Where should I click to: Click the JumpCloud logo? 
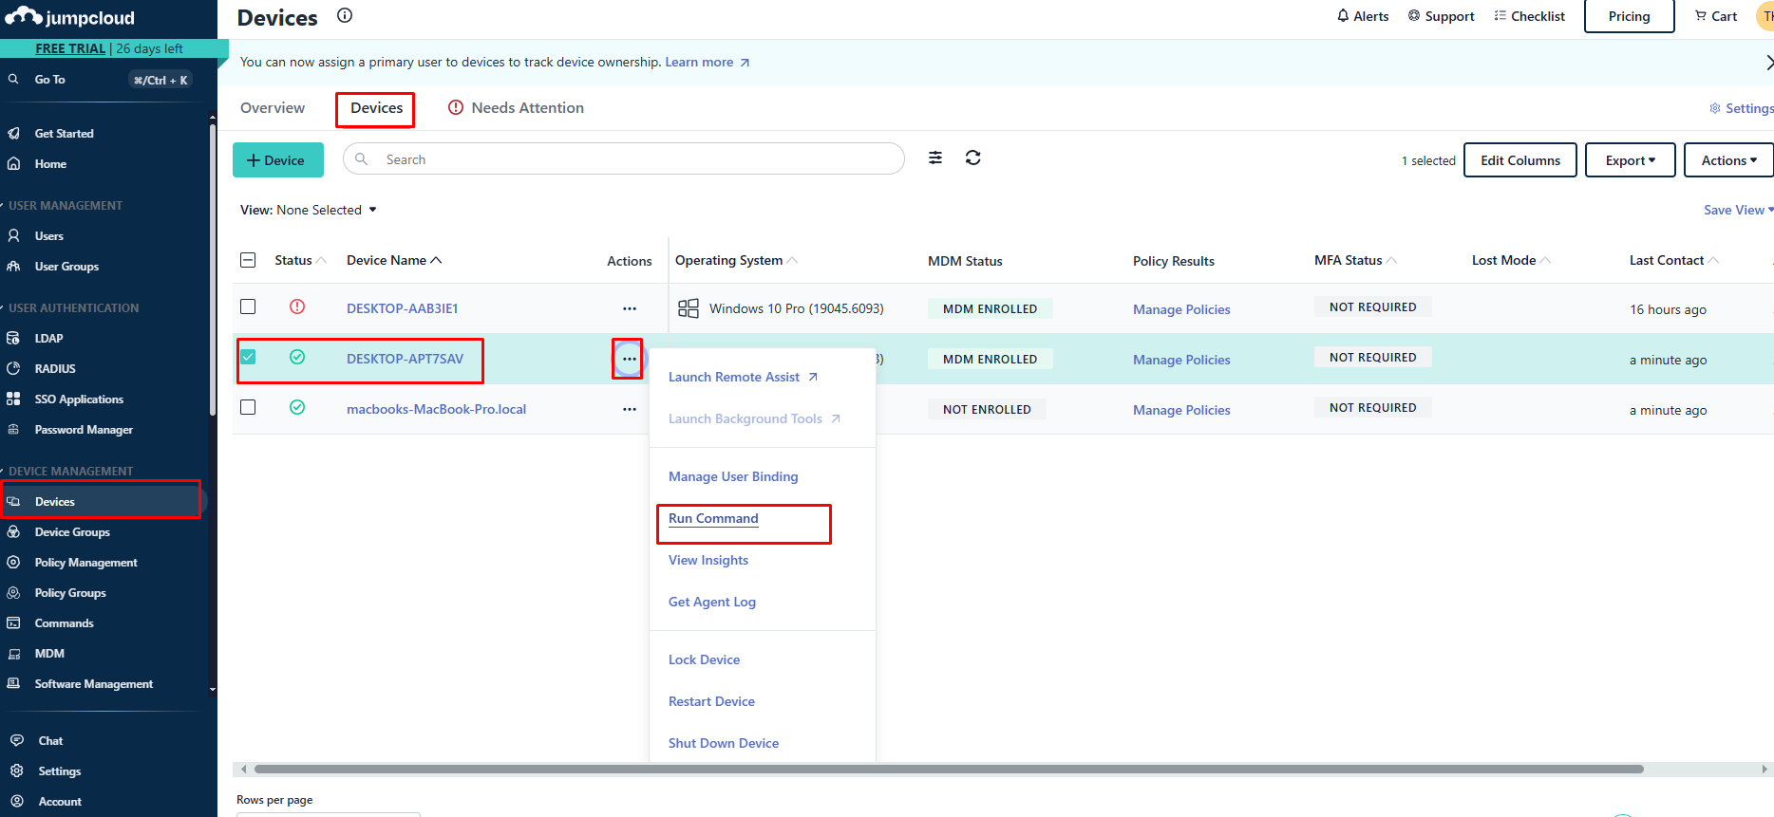69,17
